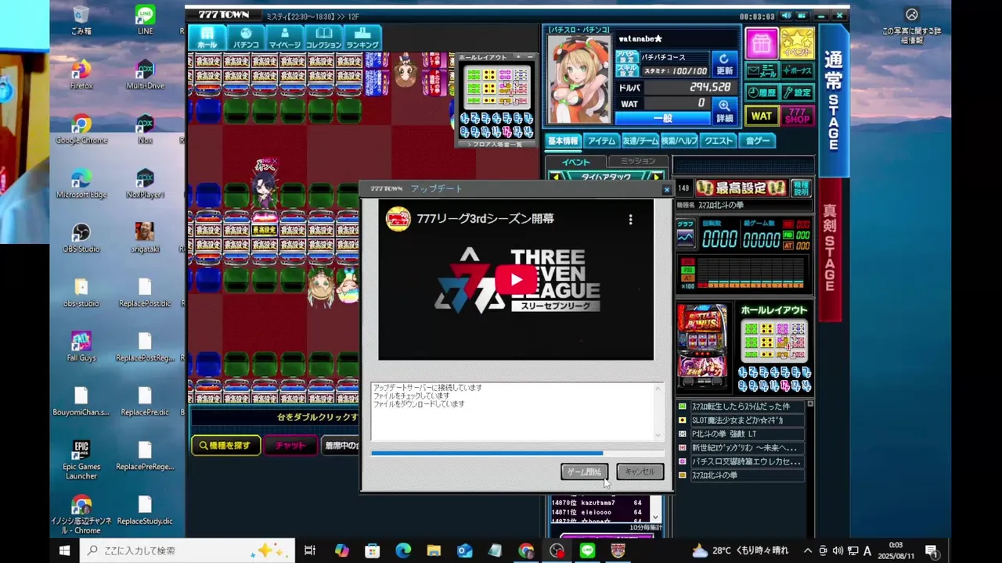Viewport: 1002px width, 563px height.
Task: Go to previous event with left arrow
Action: [x=555, y=178]
